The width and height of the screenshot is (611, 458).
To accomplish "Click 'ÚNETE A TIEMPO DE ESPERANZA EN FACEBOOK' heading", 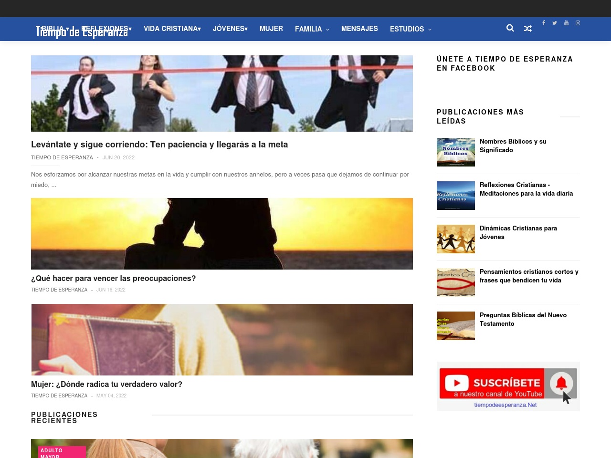I will tap(505, 63).
